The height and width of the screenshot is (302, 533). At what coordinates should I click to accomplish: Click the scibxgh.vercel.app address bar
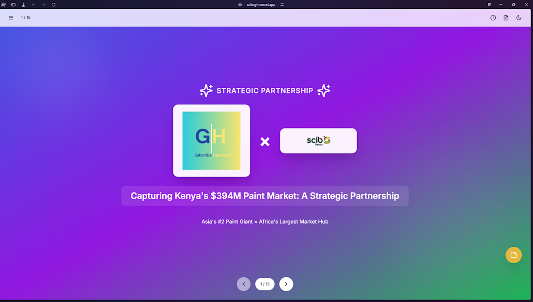pyautogui.click(x=261, y=5)
